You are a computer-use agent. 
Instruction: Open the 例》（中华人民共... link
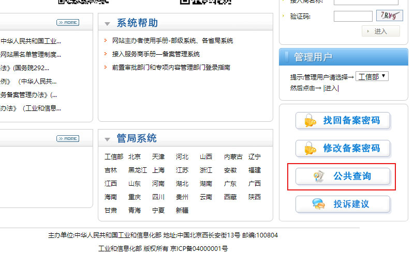pos(28,82)
